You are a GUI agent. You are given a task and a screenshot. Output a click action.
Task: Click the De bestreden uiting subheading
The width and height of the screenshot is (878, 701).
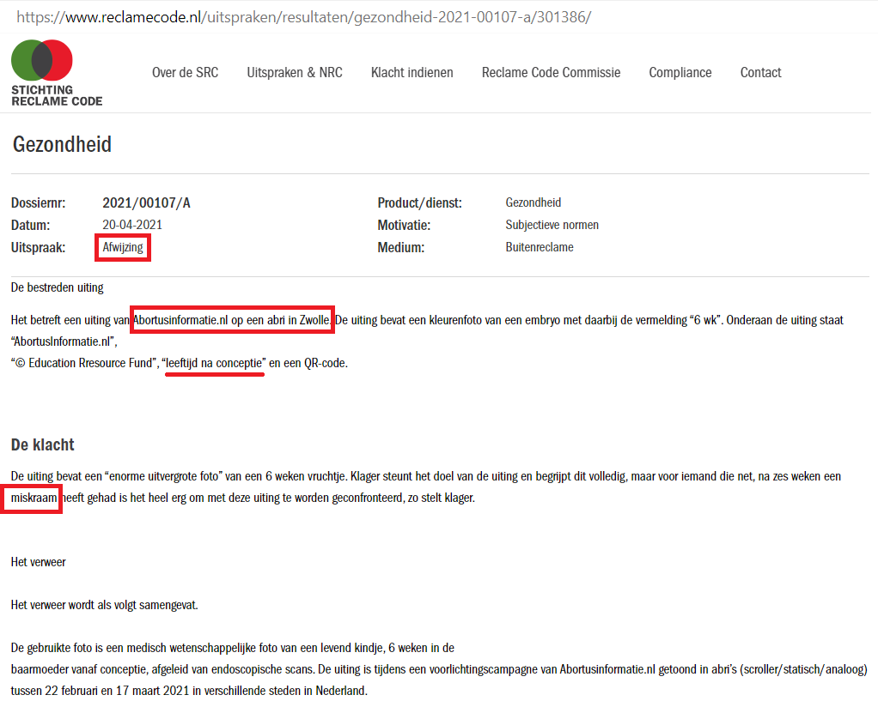pyautogui.click(x=57, y=287)
